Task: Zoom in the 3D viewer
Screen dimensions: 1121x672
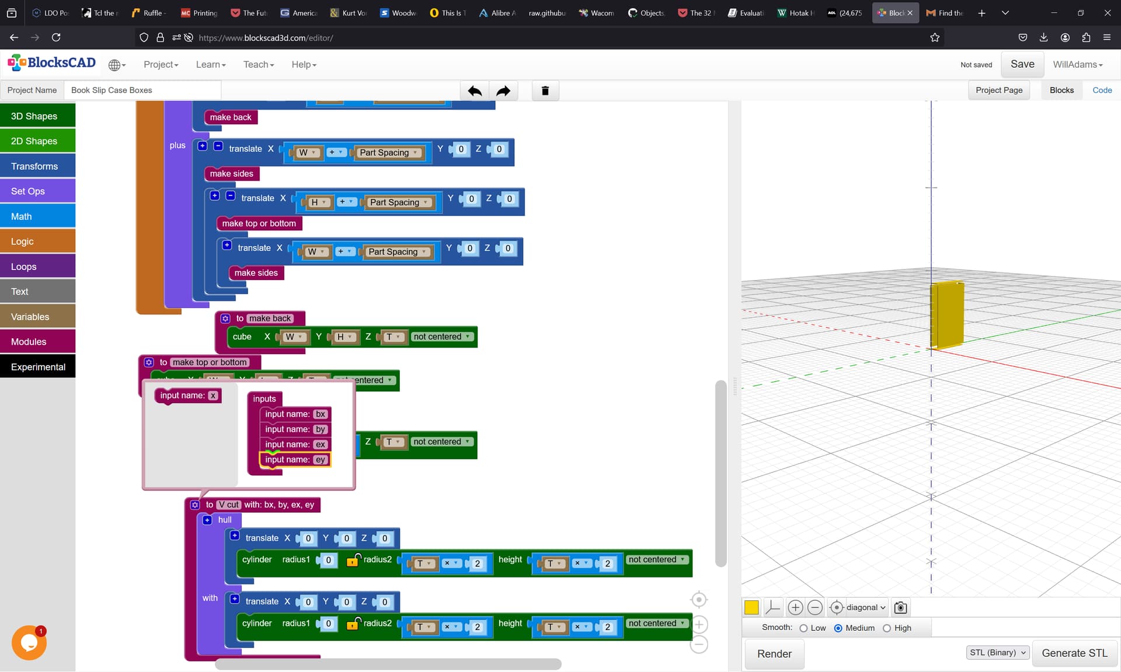Action: [795, 607]
